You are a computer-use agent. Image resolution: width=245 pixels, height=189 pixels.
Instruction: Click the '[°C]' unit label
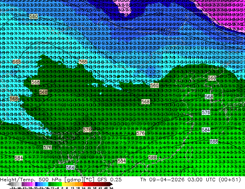click(89, 180)
